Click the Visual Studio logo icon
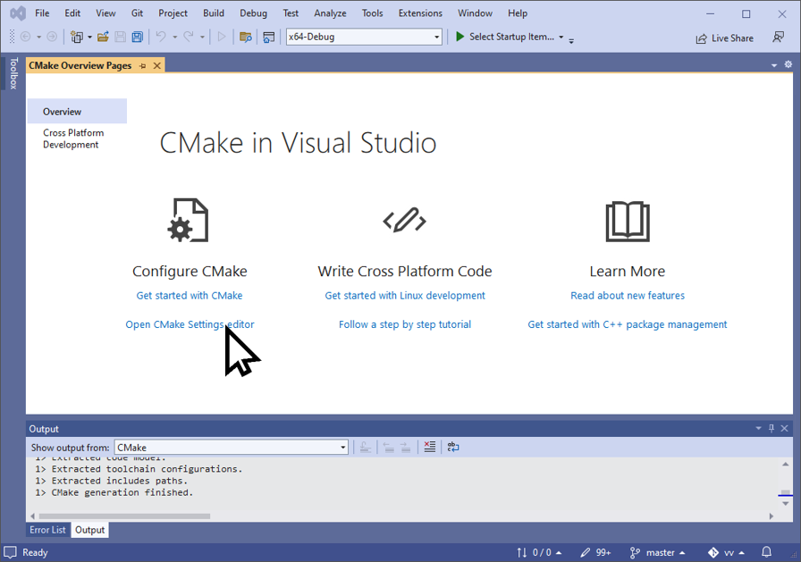Viewport: 801px width, 562px height. [x=18, y=13]
